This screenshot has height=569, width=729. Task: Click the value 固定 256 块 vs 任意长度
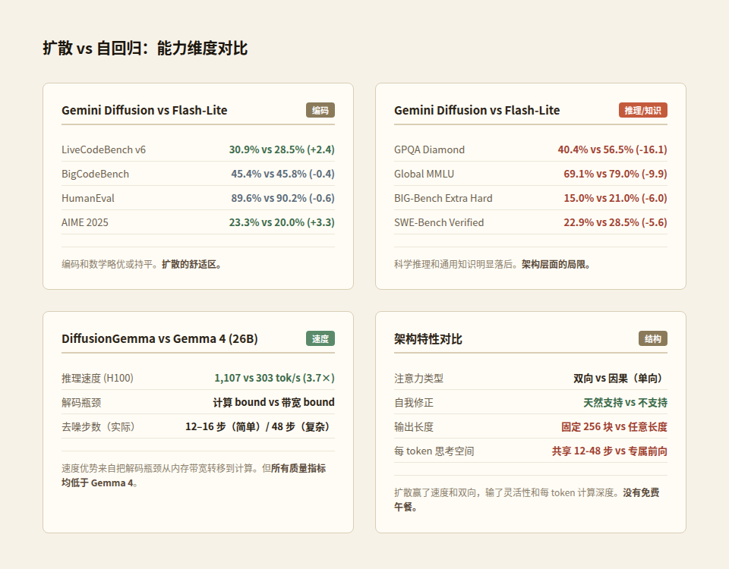point(614,426)
